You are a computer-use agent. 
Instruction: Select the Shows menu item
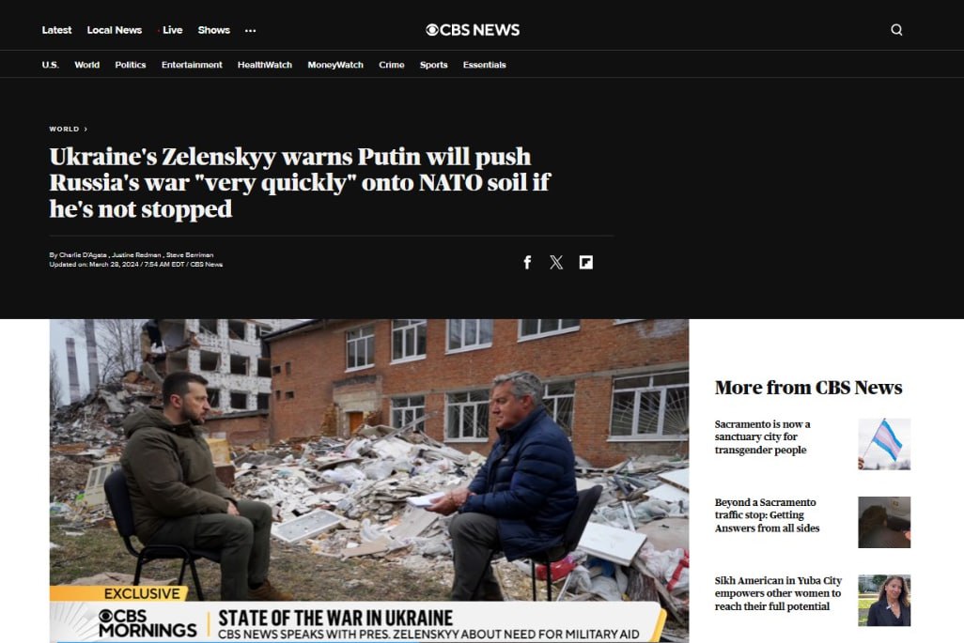(214, 30)
